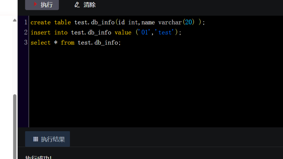Click the number 20 inside varchar parentheses
The height and width of the screenshot is (159, 283).
pyautogui.click(x=188, y=22)
